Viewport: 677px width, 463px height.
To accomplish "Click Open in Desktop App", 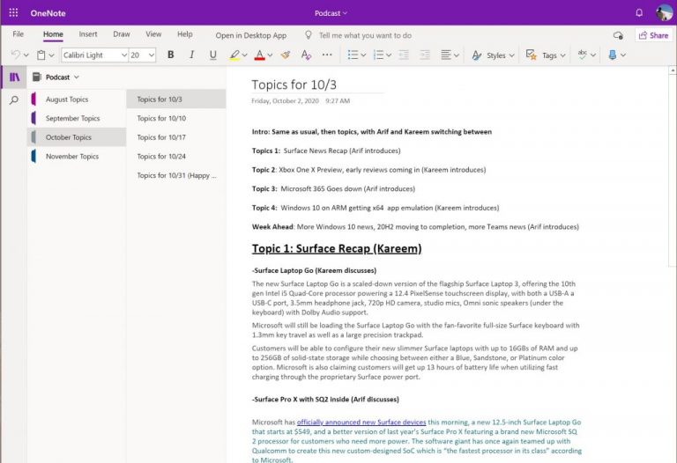I will coord(251,35).
